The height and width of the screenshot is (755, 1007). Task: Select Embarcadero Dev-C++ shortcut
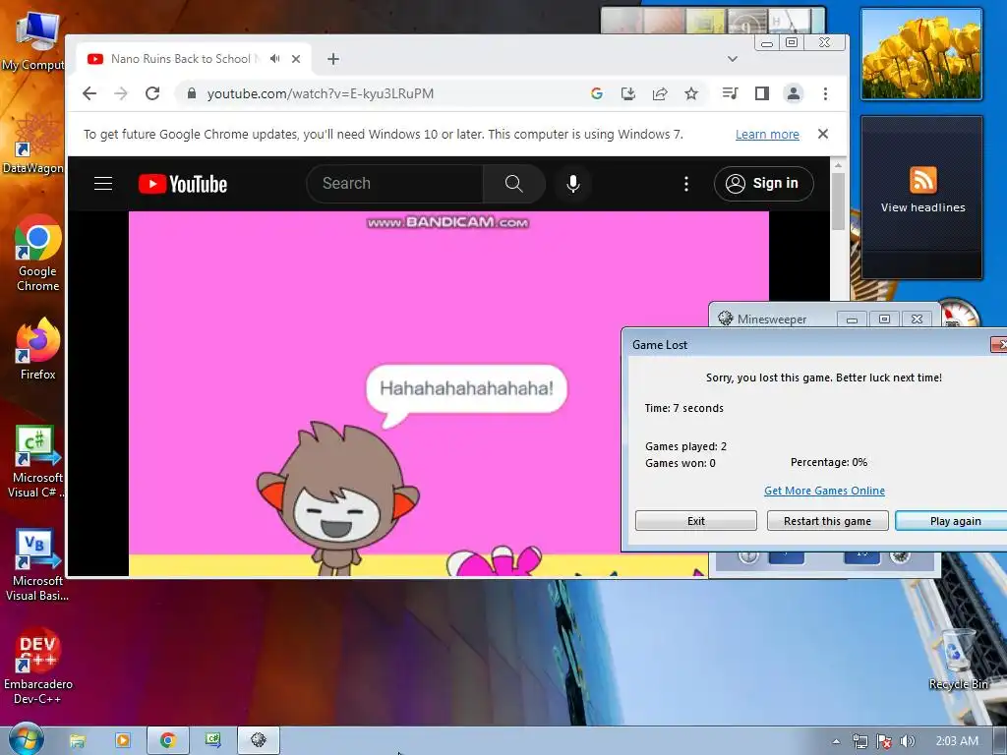38,667
